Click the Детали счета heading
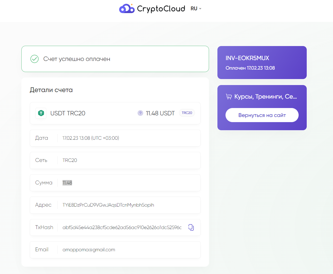 [x=51, y=90]
